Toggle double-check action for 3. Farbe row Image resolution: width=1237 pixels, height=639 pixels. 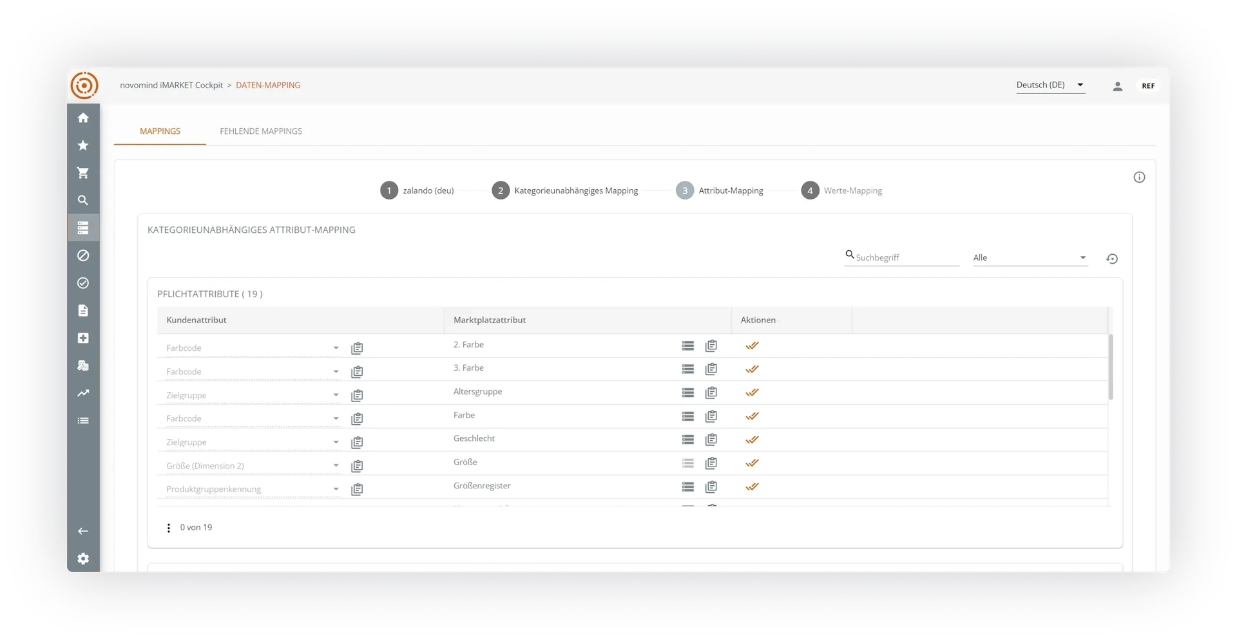point(752,369)
